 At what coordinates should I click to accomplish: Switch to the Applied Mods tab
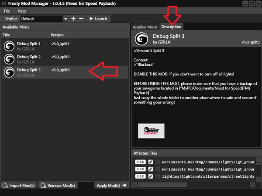[145, 27]
